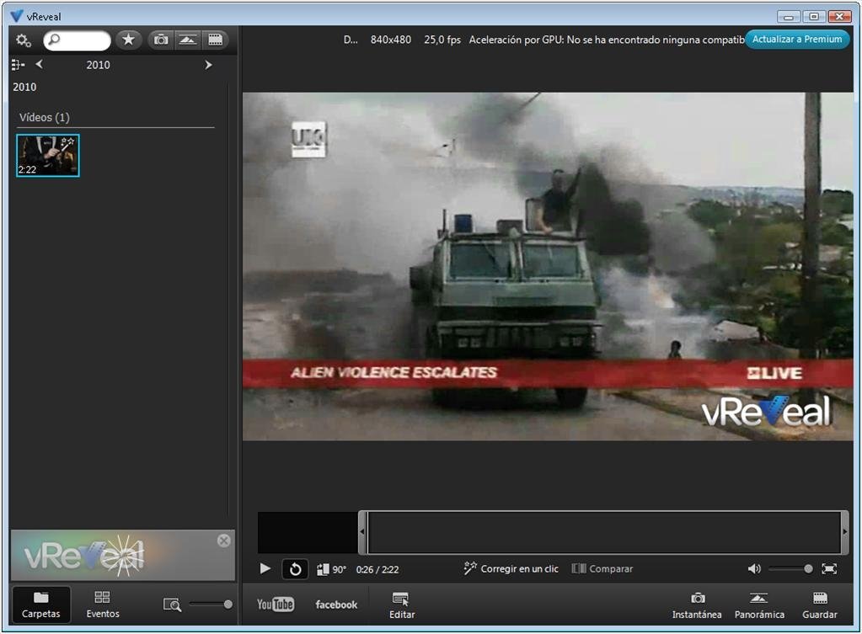862x634 pixels.
Task: Click the thumbnail zoom magnifier icon
Action: [172, 605]
